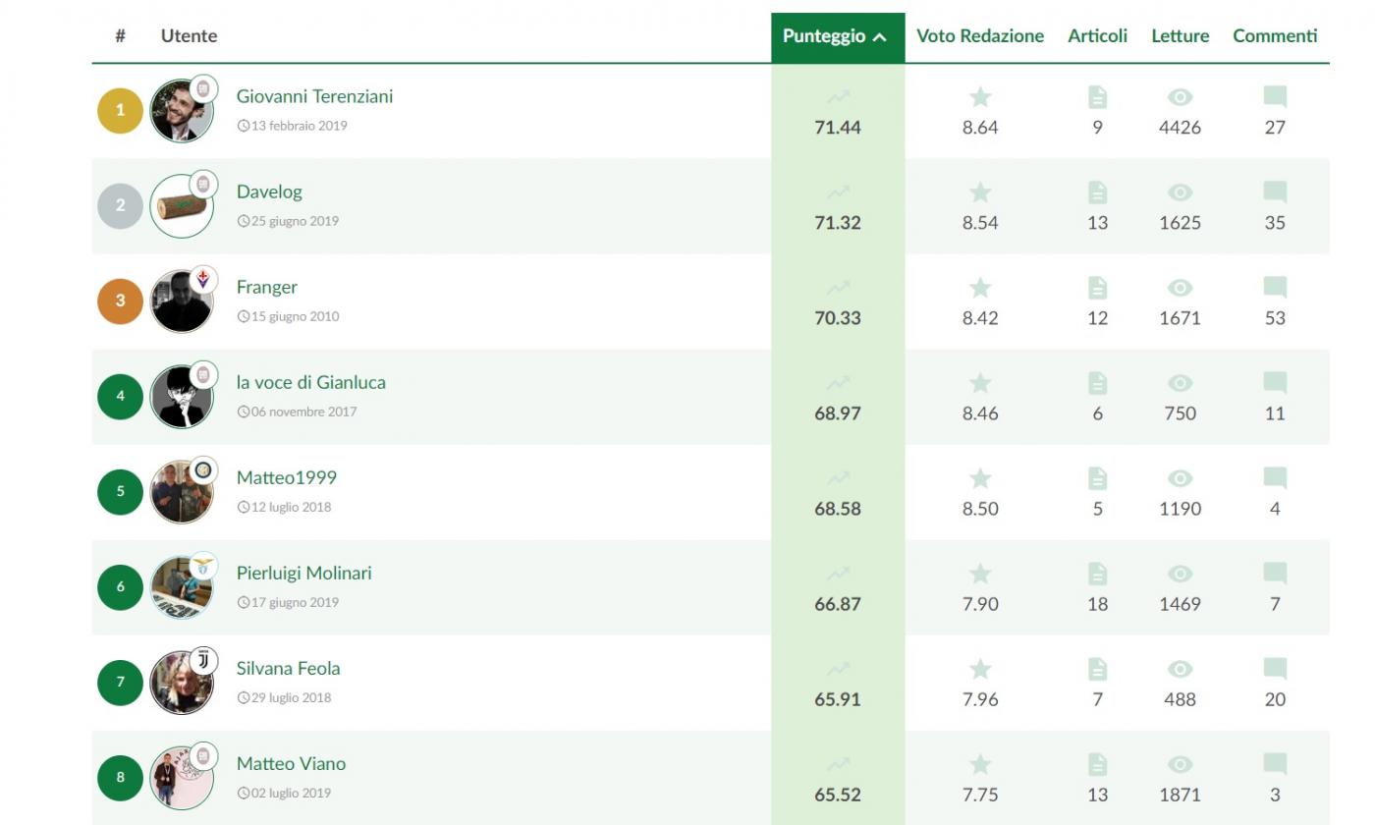Click bronze rank 3 badge
1375x825 pixels.
(121, 301)
